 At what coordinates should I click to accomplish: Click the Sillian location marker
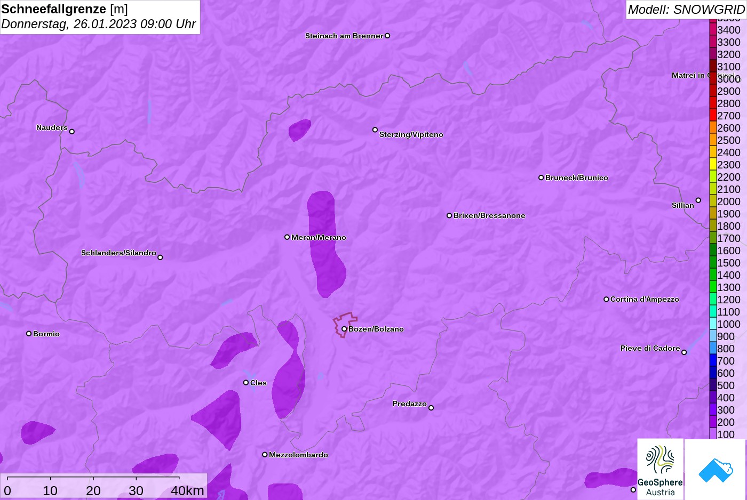pyautogui.click(x=698, y=200)
